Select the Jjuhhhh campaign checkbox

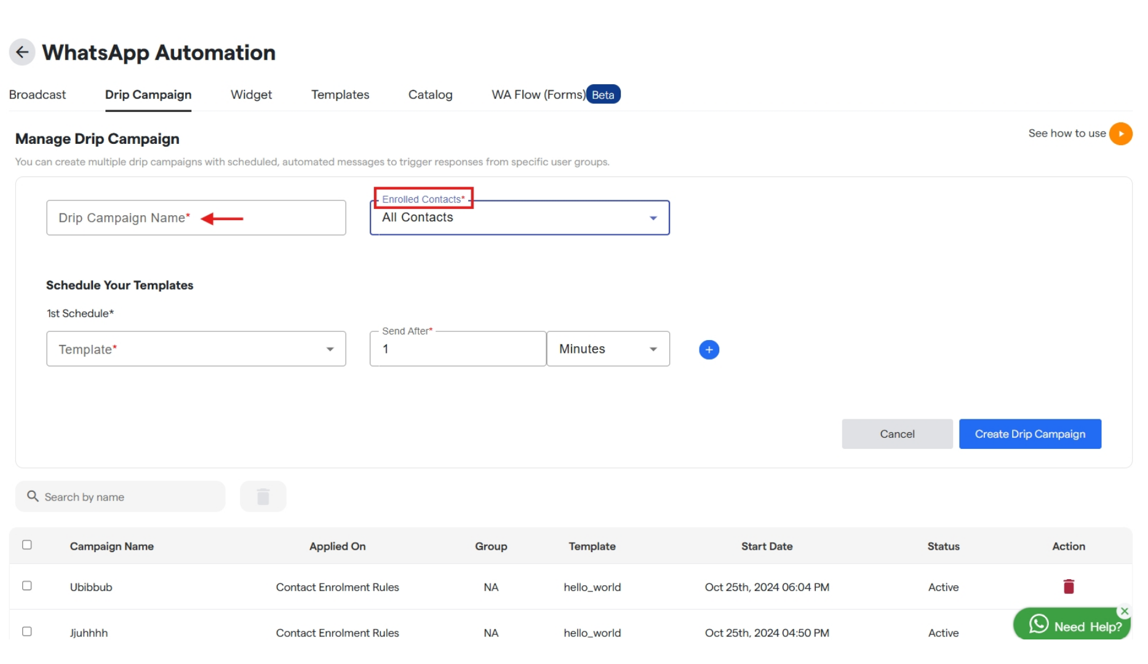[27, 631]
